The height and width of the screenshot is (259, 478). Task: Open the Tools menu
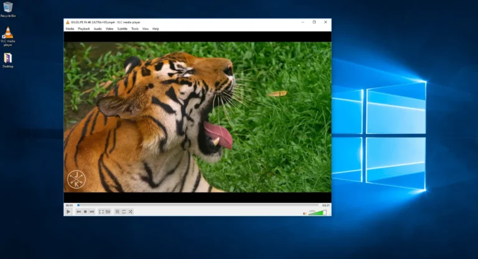(134, 29)
